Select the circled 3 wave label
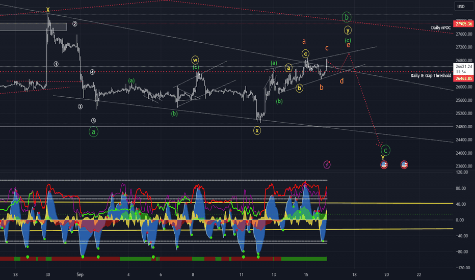This screenshot has height=280, width=475. 80,106
